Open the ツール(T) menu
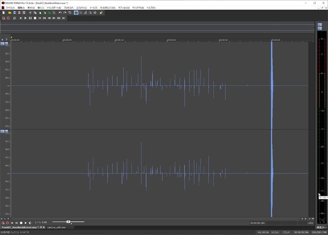The height and width of the screenshot is (235, 328). coord(93,8)
